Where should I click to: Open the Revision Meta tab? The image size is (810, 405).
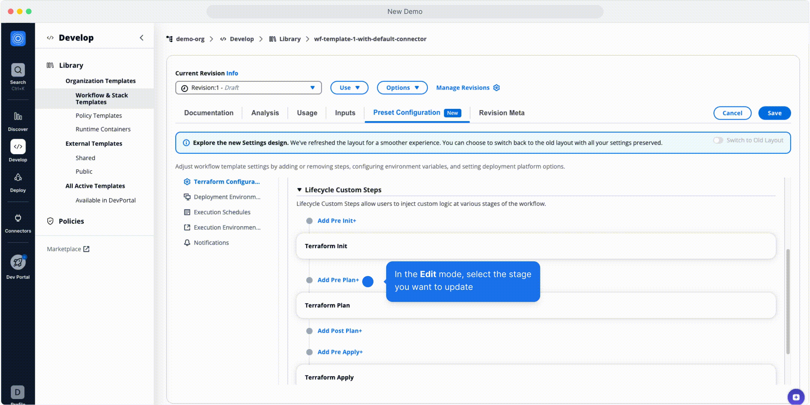coord(501,113)
